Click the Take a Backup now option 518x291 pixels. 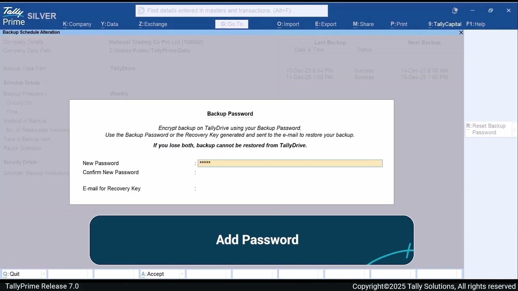pyautogui.click(x=27, y=139)
